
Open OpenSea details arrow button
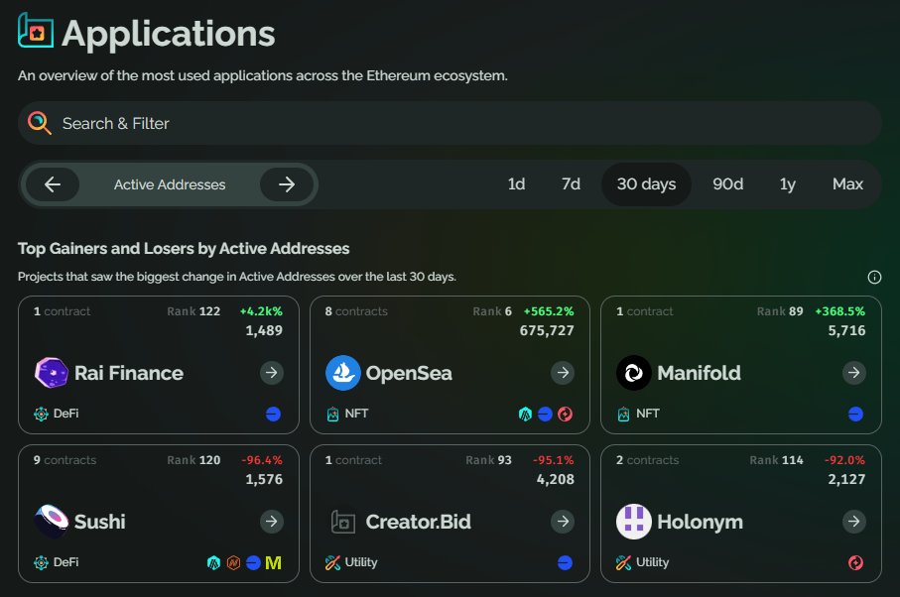click(x=563, y=373)
